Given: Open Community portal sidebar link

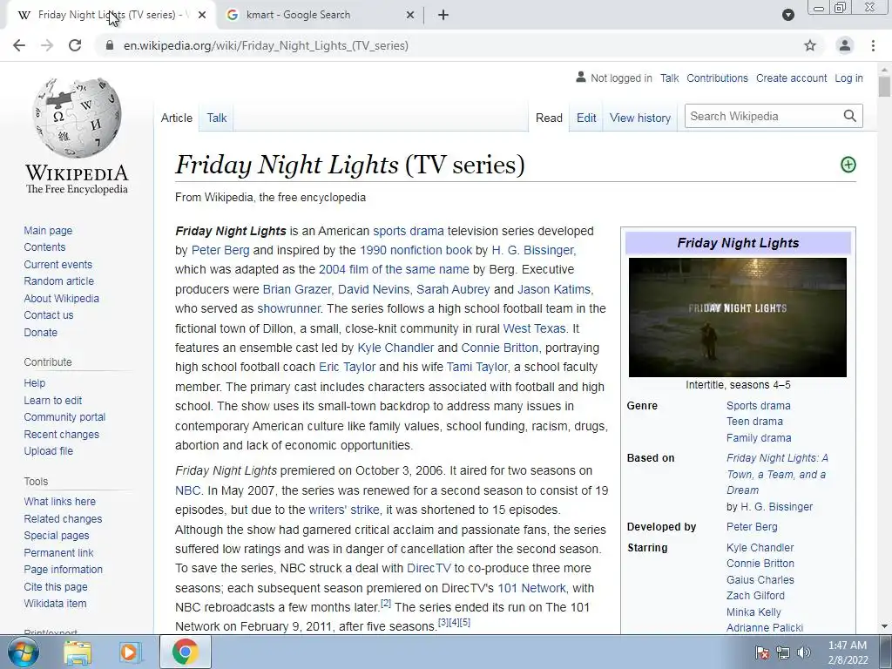Looking at the screenshot, I should click(x=64, y=417).
